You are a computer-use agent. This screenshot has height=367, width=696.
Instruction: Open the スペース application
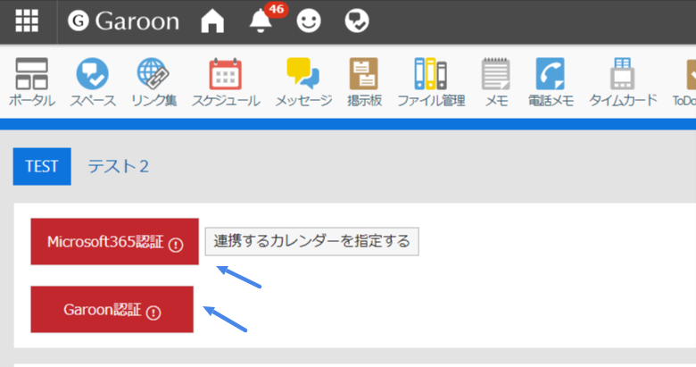(93, 82)
